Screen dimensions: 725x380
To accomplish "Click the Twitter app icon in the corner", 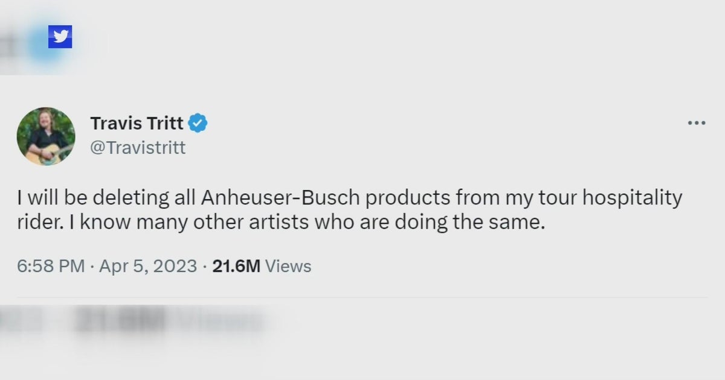I will [59, 36].
